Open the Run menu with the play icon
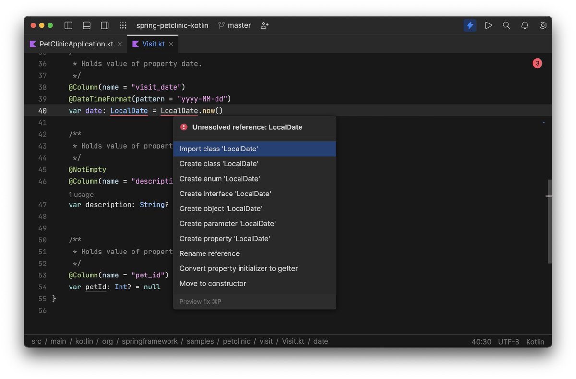 [488, 25]
